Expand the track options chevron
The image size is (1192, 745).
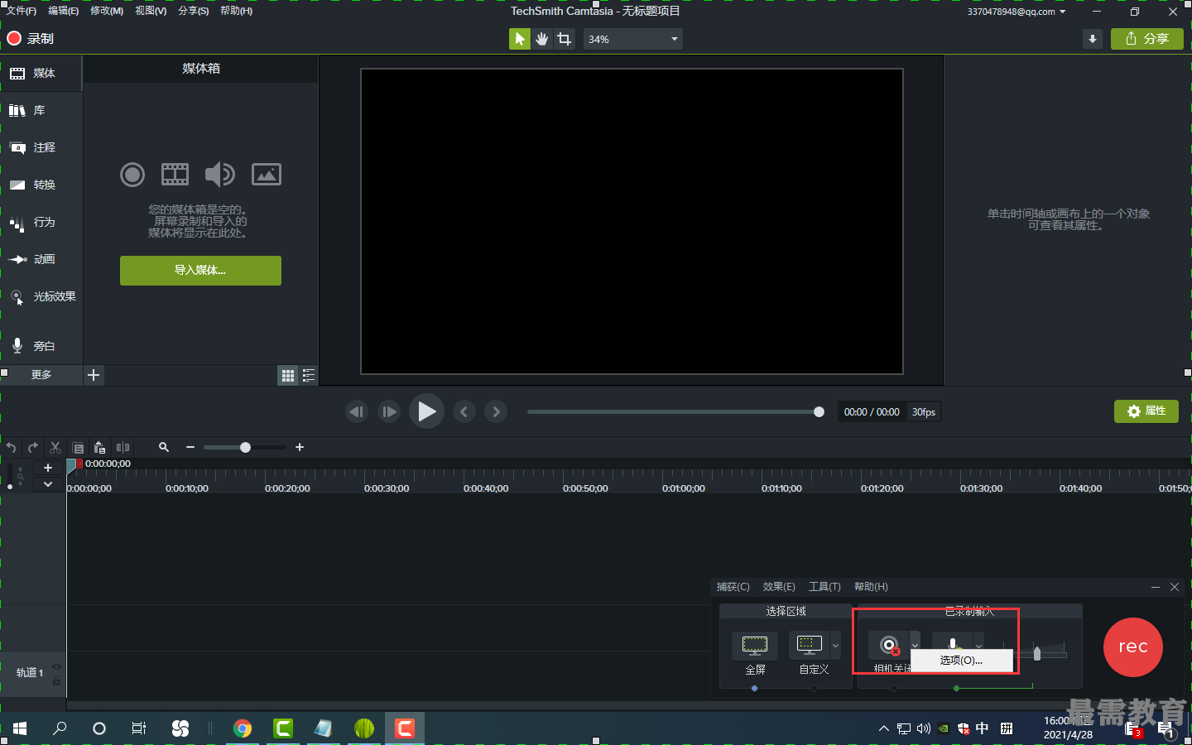coord(48,484)
